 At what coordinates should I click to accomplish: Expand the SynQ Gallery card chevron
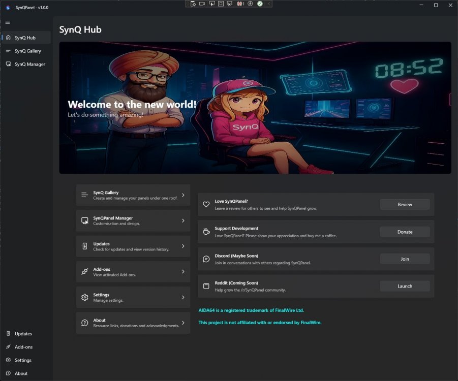pos(183,195)
